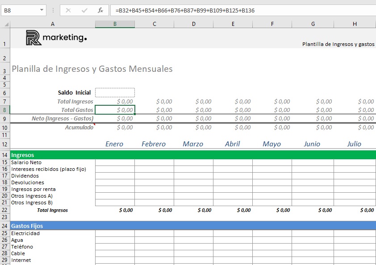Select the active Total Gastos Enero cell B8
The height and width of the screenshot is (265, 376).
(x=115, y=110)
